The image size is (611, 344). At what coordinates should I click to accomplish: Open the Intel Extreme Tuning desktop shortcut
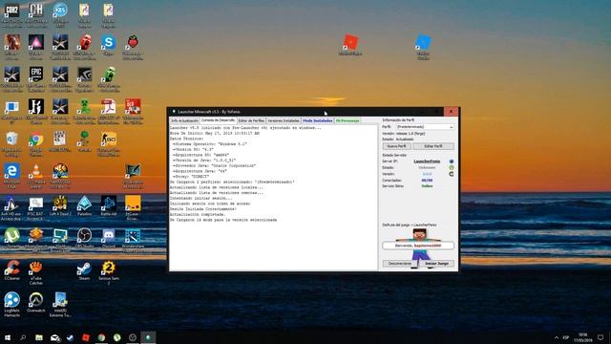[60, 304]
